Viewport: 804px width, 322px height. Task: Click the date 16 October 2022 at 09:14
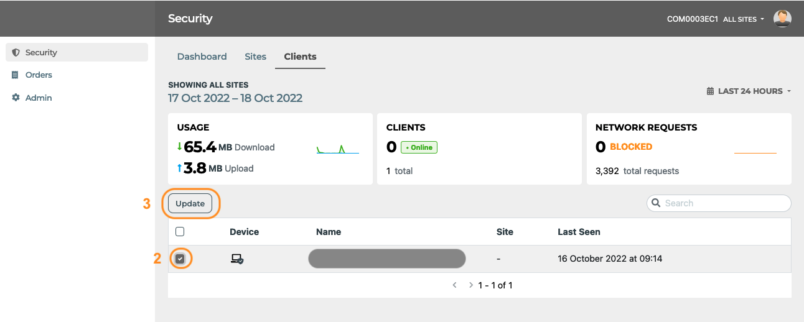tap(610, 259)
